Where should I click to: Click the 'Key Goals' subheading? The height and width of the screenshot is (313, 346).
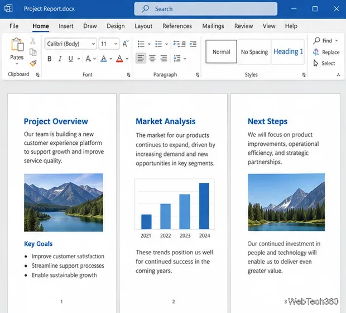[38, 244]
